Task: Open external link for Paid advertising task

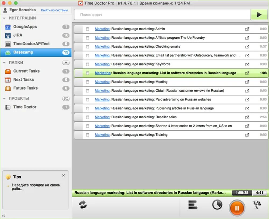Action: point(247,100)
